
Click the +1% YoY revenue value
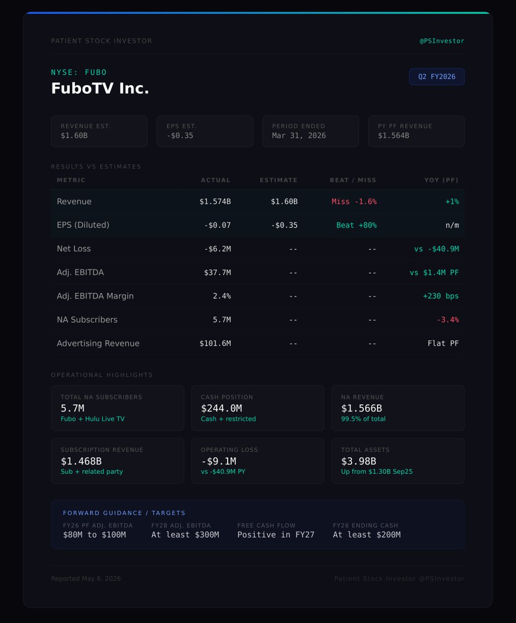tap(452, 202)
